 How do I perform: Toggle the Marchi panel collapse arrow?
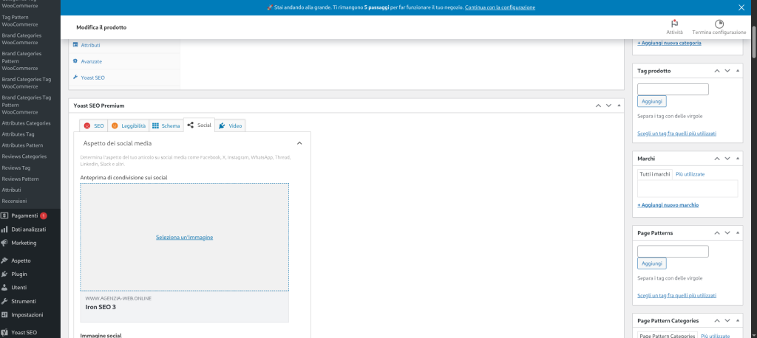pos(738,159)
